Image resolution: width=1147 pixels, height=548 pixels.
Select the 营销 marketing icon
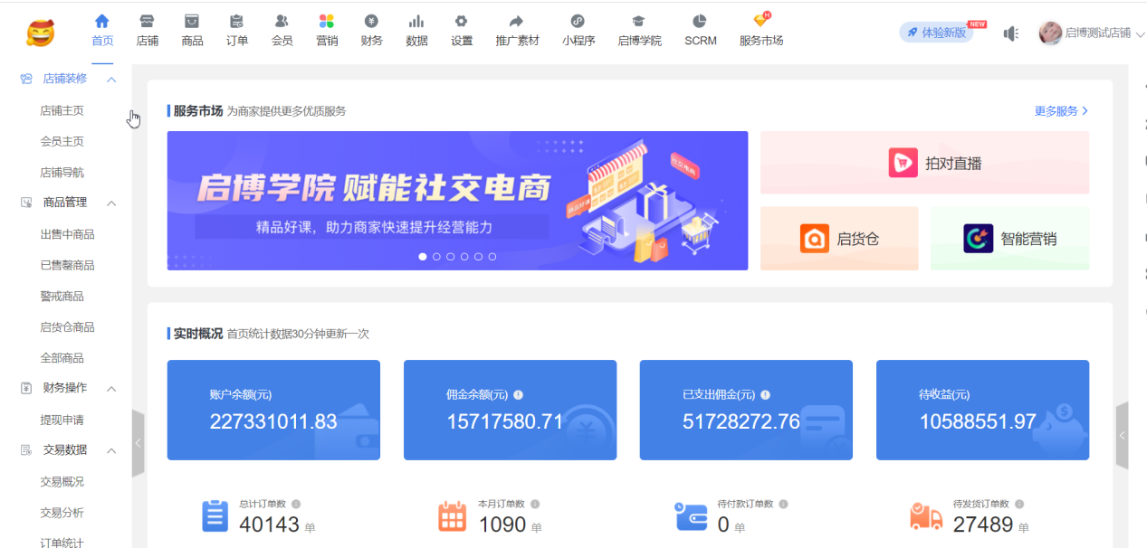[326, 22]
